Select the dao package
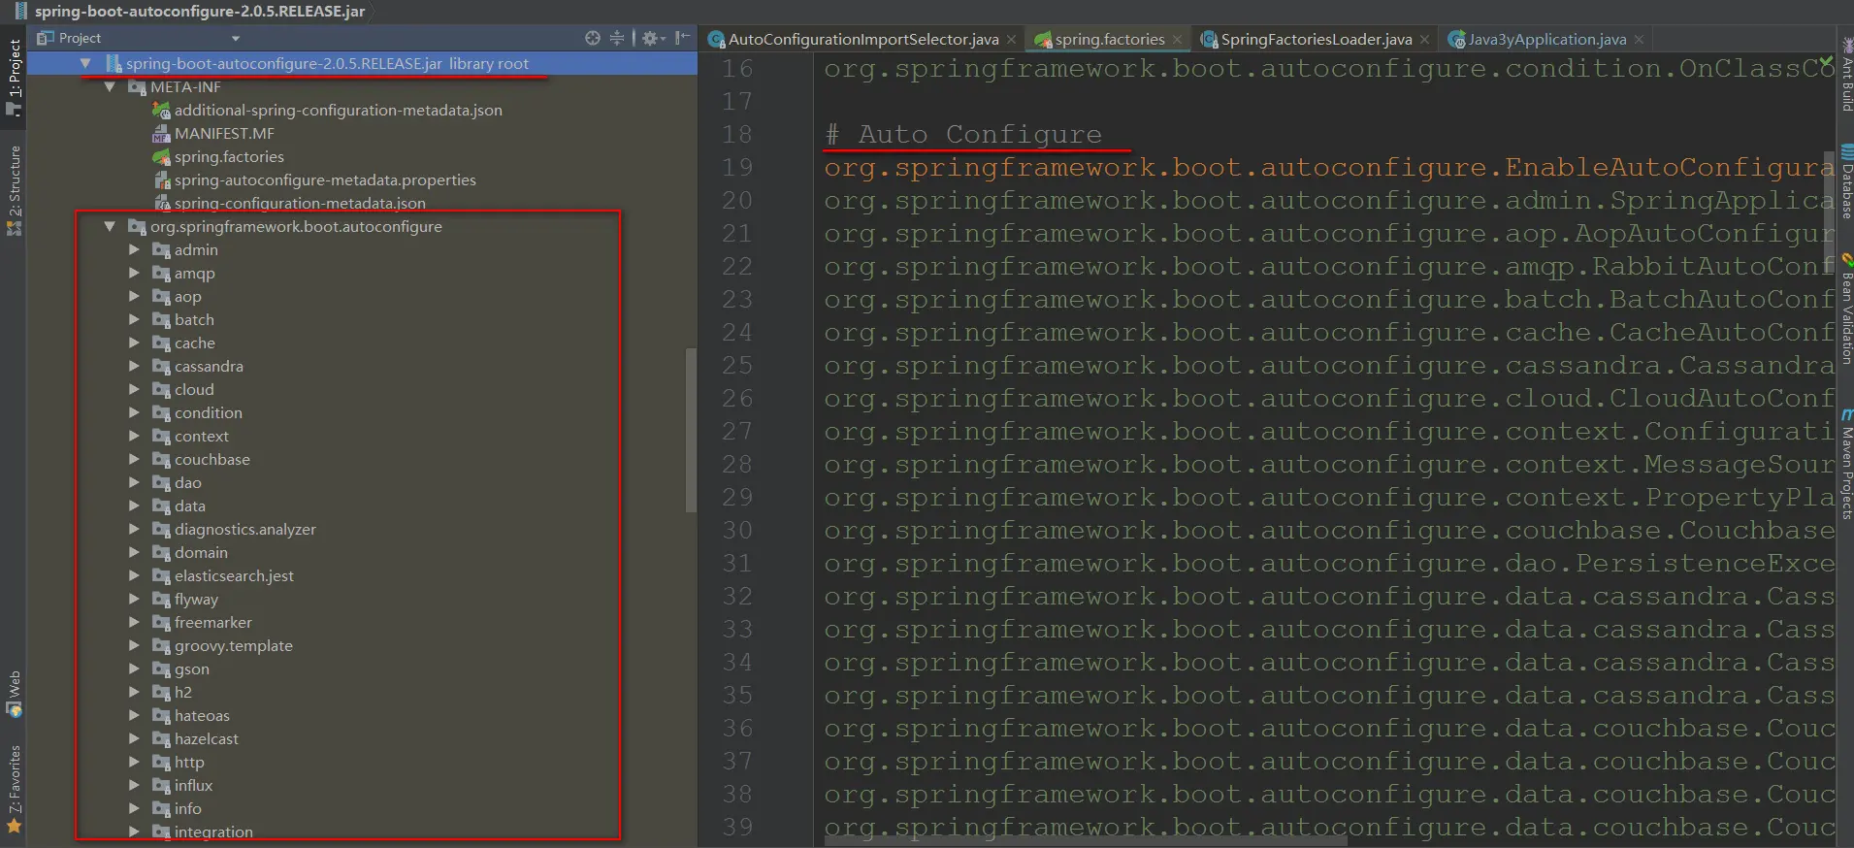The image size is (1854, 848). click(x=187, y=482)
